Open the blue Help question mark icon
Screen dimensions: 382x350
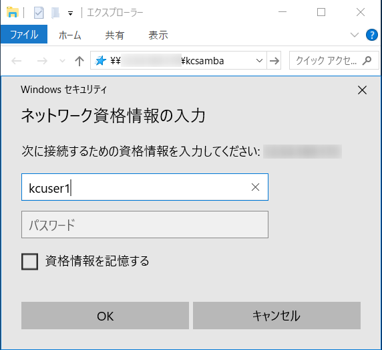[x=372, y=35]
